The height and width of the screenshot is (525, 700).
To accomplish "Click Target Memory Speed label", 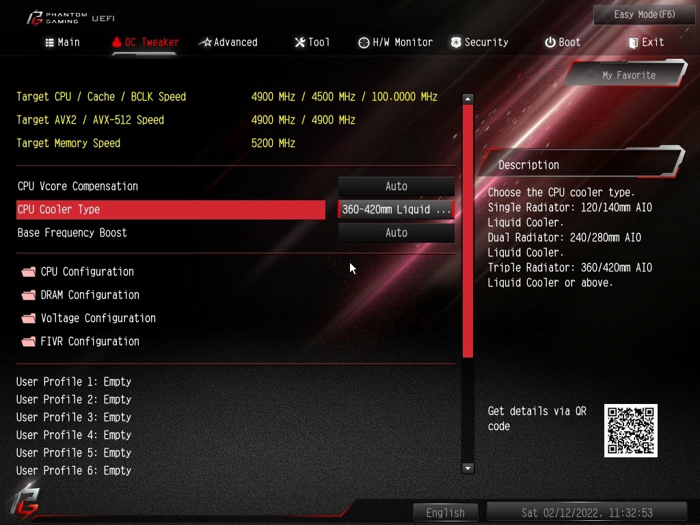I will (68, 144).
